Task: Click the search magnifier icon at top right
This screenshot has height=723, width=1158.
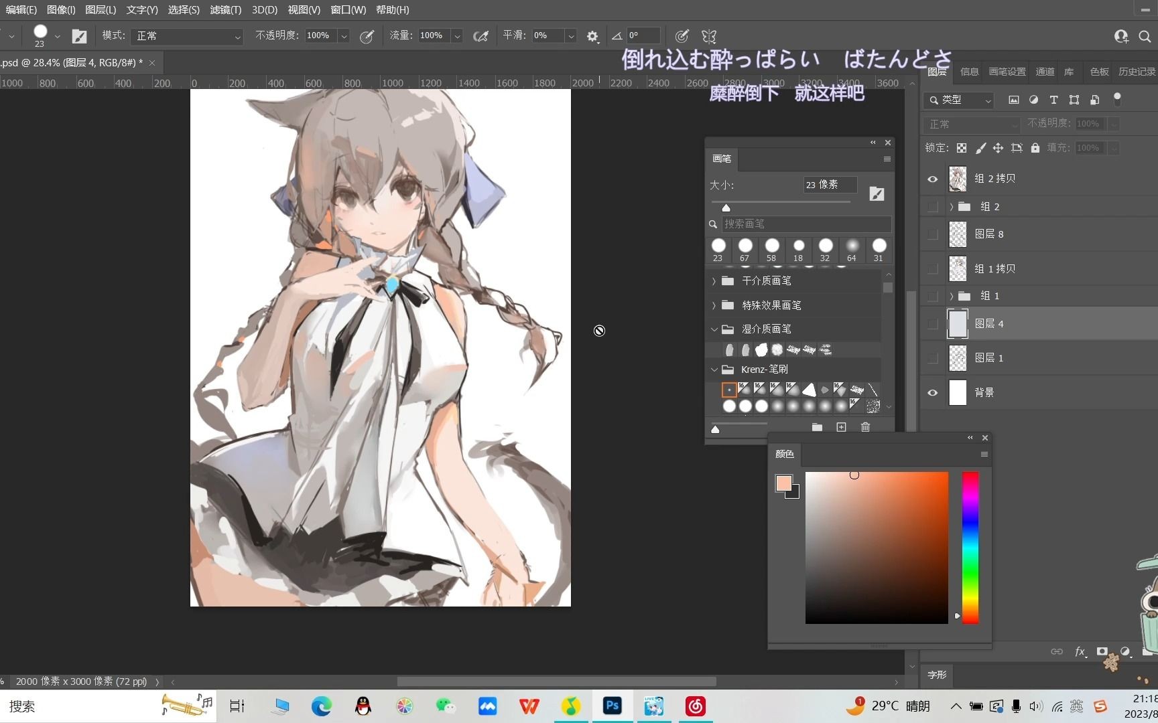Action: pyautogui.click(x=1145, y=36)
